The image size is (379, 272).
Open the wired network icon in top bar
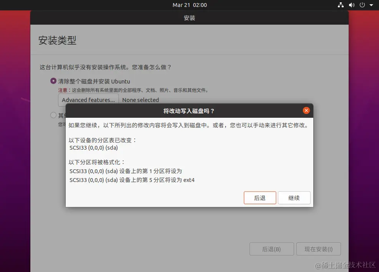341,5
